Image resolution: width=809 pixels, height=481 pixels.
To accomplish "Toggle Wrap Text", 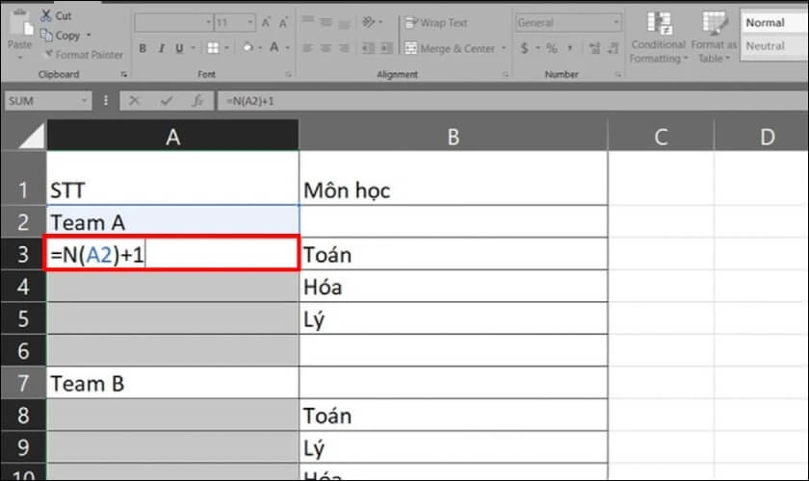I will [x=435, y=23].
